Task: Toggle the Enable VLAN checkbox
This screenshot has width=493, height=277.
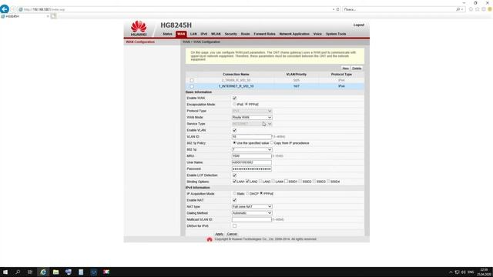Action: tap(234, 130)
